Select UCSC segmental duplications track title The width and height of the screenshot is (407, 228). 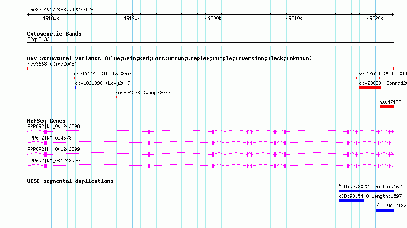tap(70, 181)
